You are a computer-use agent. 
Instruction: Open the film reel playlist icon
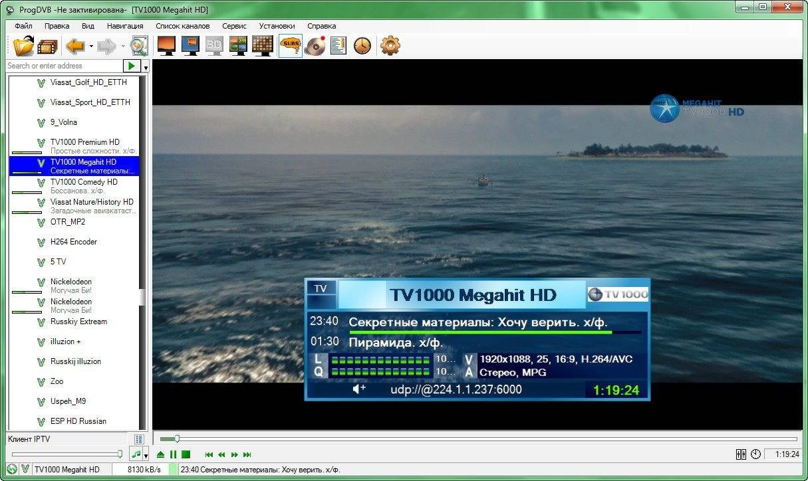tap(48, 46)
